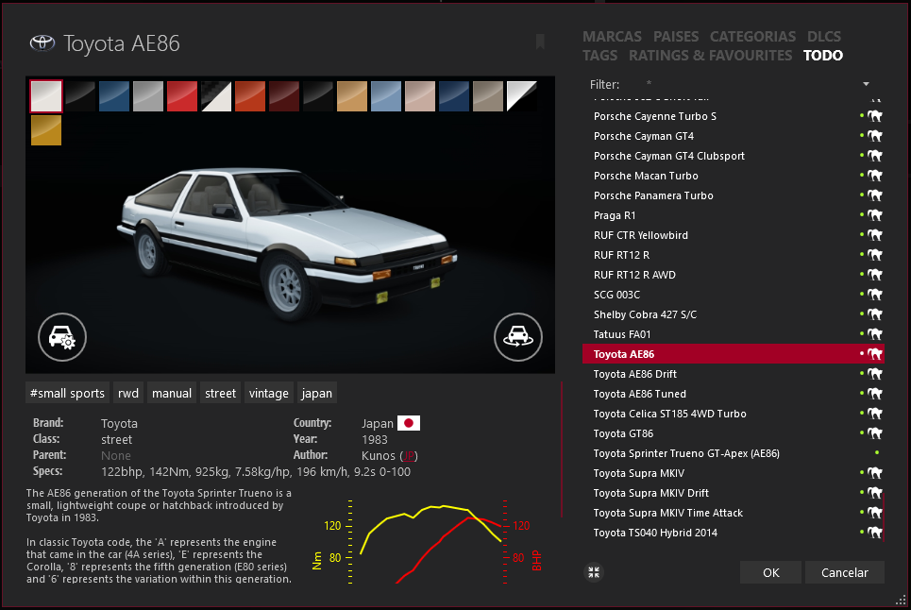The width and height of the screenshot is (911, 610).
Task: Click the Kunos icon beside Porsche Macan Turbo
Action: pos(876,176)
